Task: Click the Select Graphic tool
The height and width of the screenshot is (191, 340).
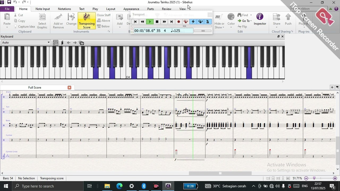Action: [42, 21]
